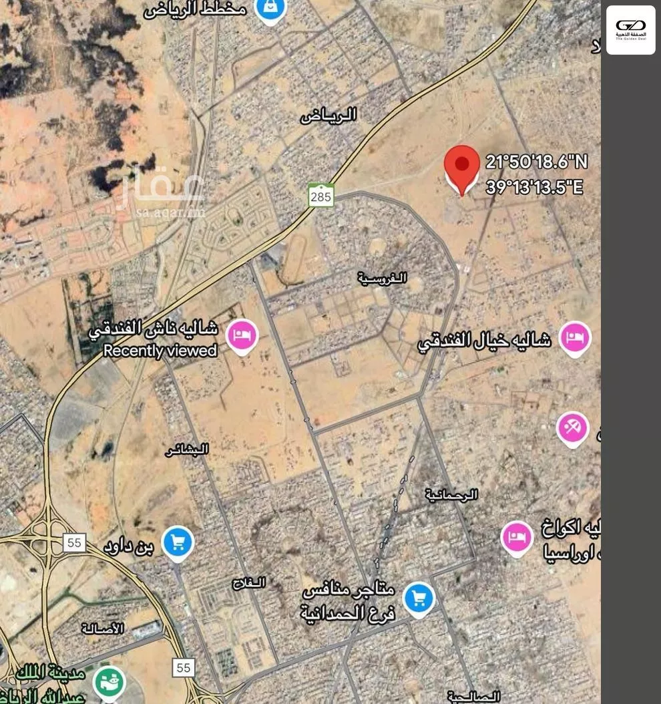The image size is (661, 704).
Task: Click the red dropped location pin
Action: click(x=462, y=170)
